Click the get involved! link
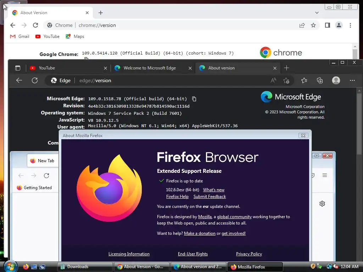Viewport: 363px width, 272px height. click(234, 233)
